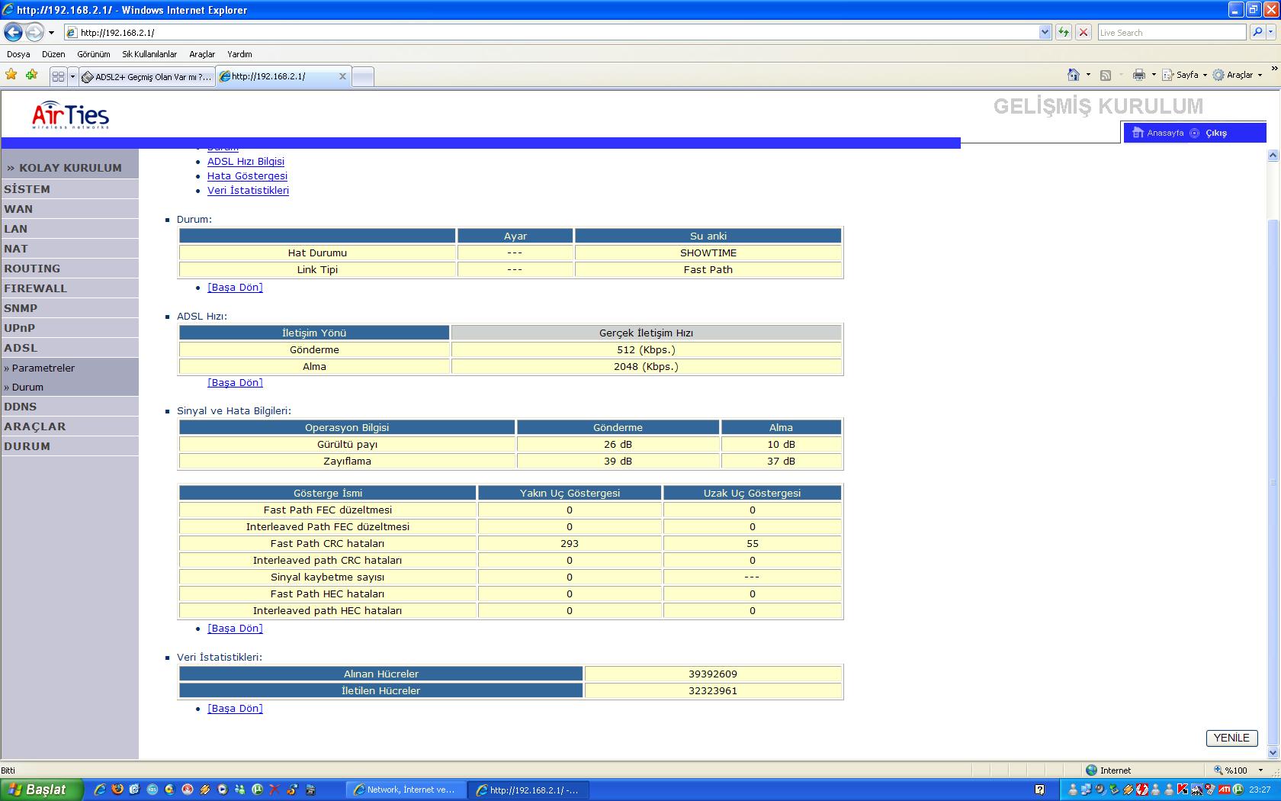The width and height of the screenshot is (1281, 801).
Task: Open the zoom level dropdown at %100
Action: tap(1260, 770)
